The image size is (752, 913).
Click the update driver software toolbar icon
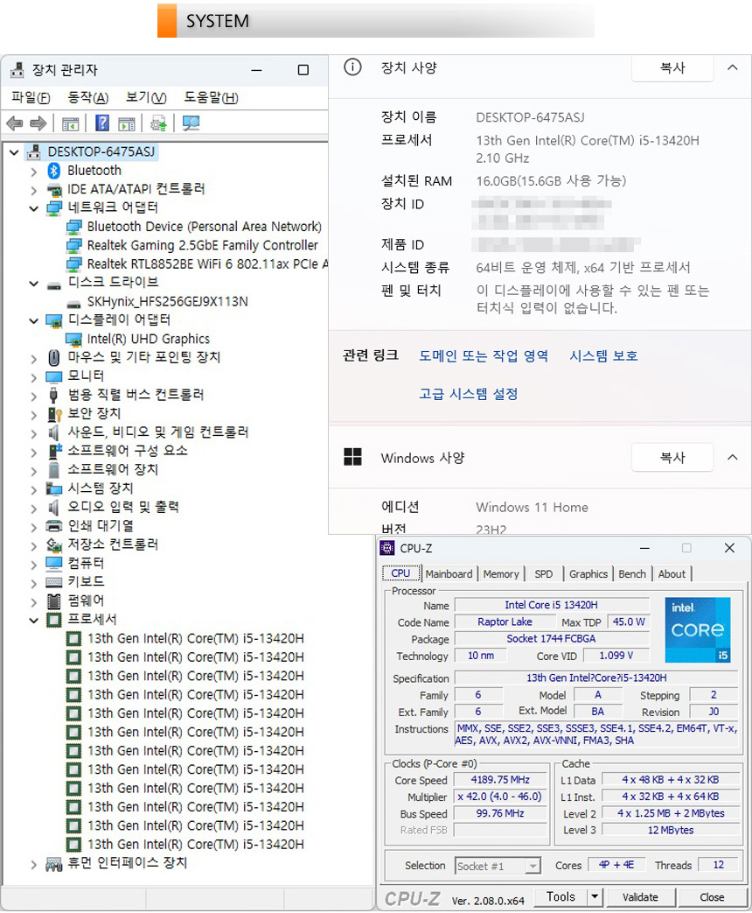coord(158,124)
